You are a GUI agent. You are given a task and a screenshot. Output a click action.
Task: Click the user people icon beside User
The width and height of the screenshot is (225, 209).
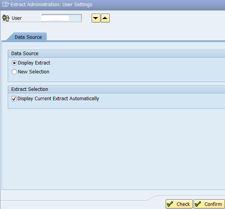(x=6, y=18)
